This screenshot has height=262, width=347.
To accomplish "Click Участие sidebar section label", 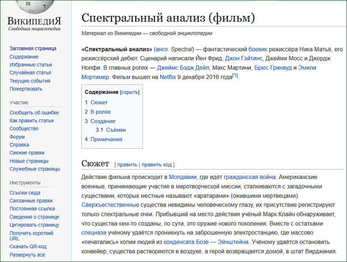I will click(x=19, y=102).
